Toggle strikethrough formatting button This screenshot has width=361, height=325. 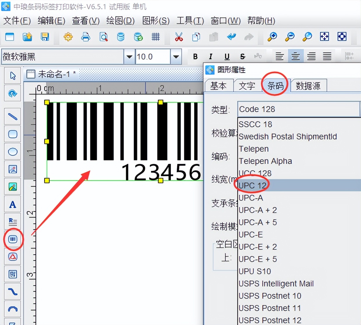(x=243, y=57)
